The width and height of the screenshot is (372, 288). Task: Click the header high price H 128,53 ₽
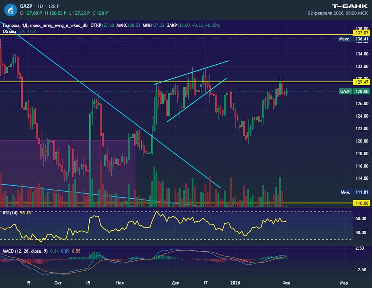pos(55,13)
